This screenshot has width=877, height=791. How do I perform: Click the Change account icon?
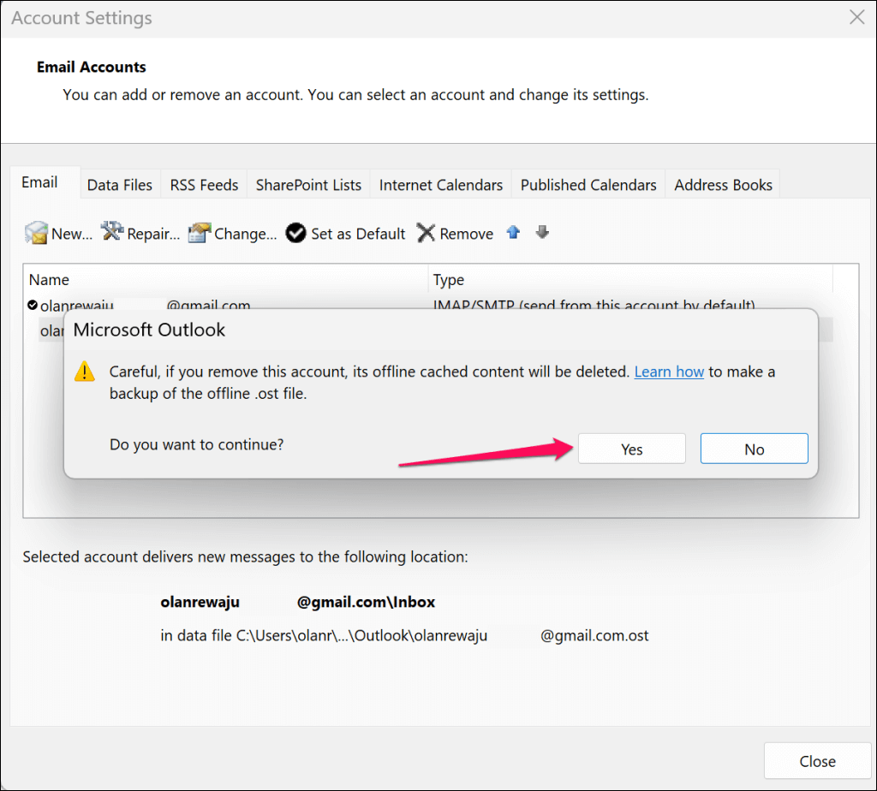coord(199,233)
